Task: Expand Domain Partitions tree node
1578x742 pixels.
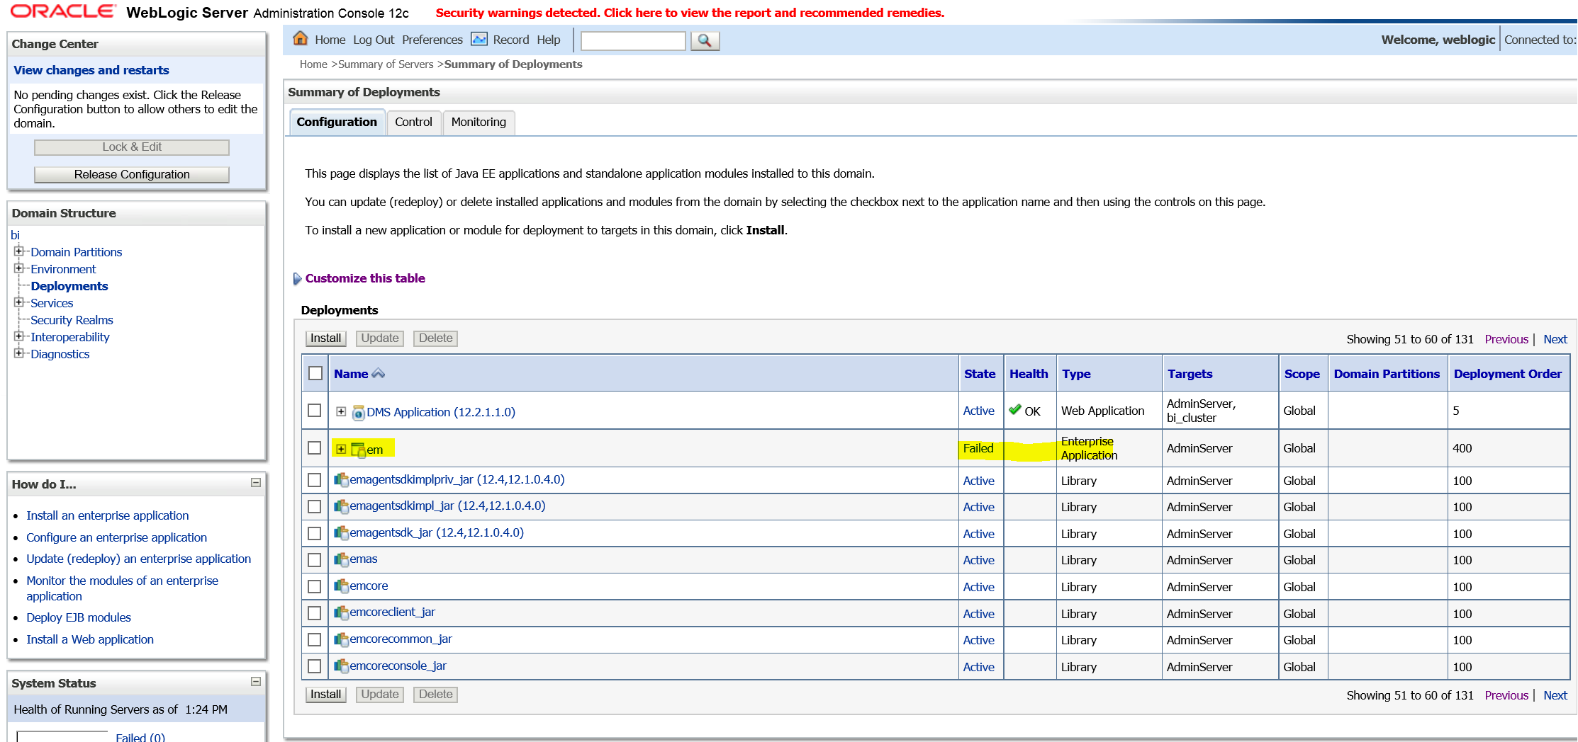Action: click(x=19, y=251)
